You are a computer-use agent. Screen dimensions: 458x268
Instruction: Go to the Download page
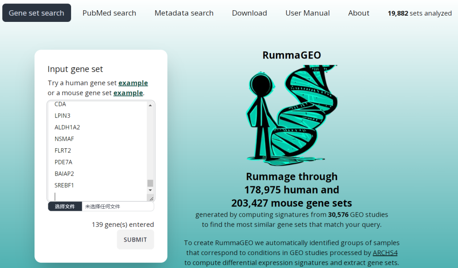(250, 13)
